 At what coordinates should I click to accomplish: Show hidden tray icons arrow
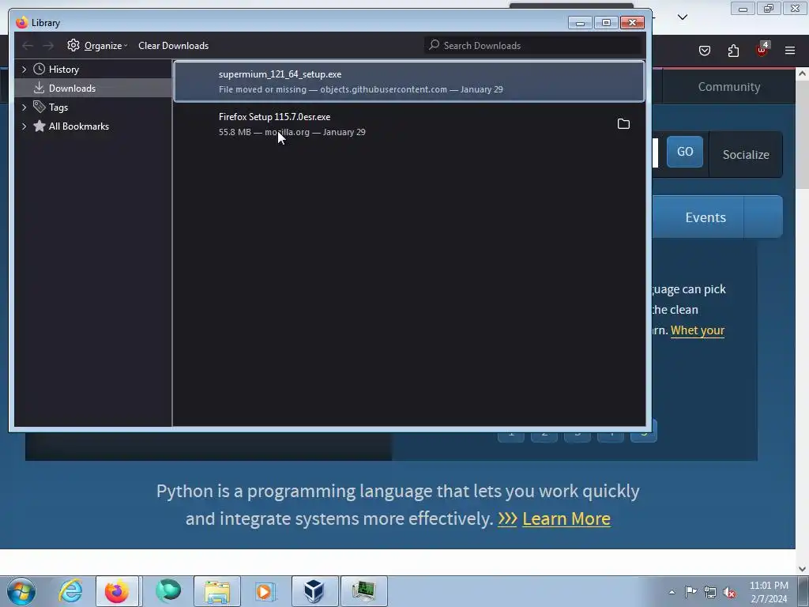(672, 592)
